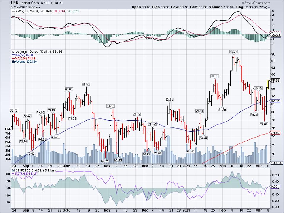This screenshot has width=284, height=213.
Task: Click the 80.18 low price label
Action: tap(254, 115)
